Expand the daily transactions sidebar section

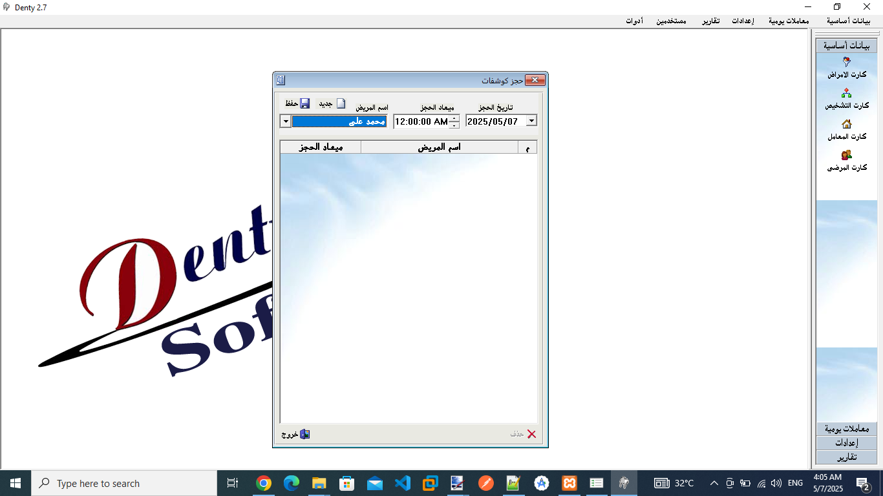pos(847,429)
